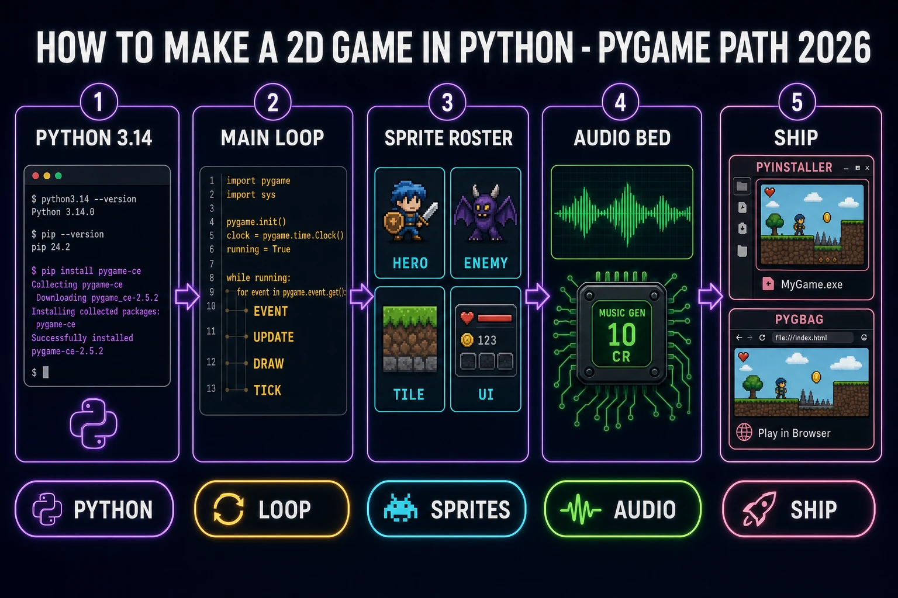The height and width of the screenshot is (598, 898).
Task: Click the DRAW step in main loop code
Action: 268,364
